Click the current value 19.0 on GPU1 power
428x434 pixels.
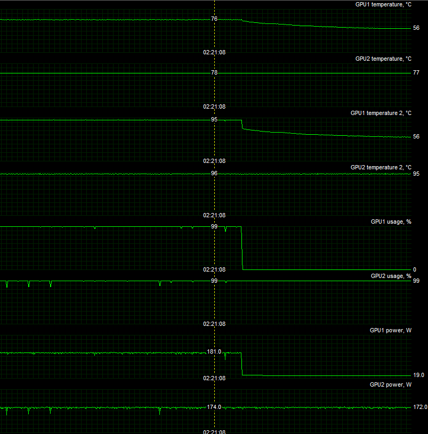pos(418,375)
